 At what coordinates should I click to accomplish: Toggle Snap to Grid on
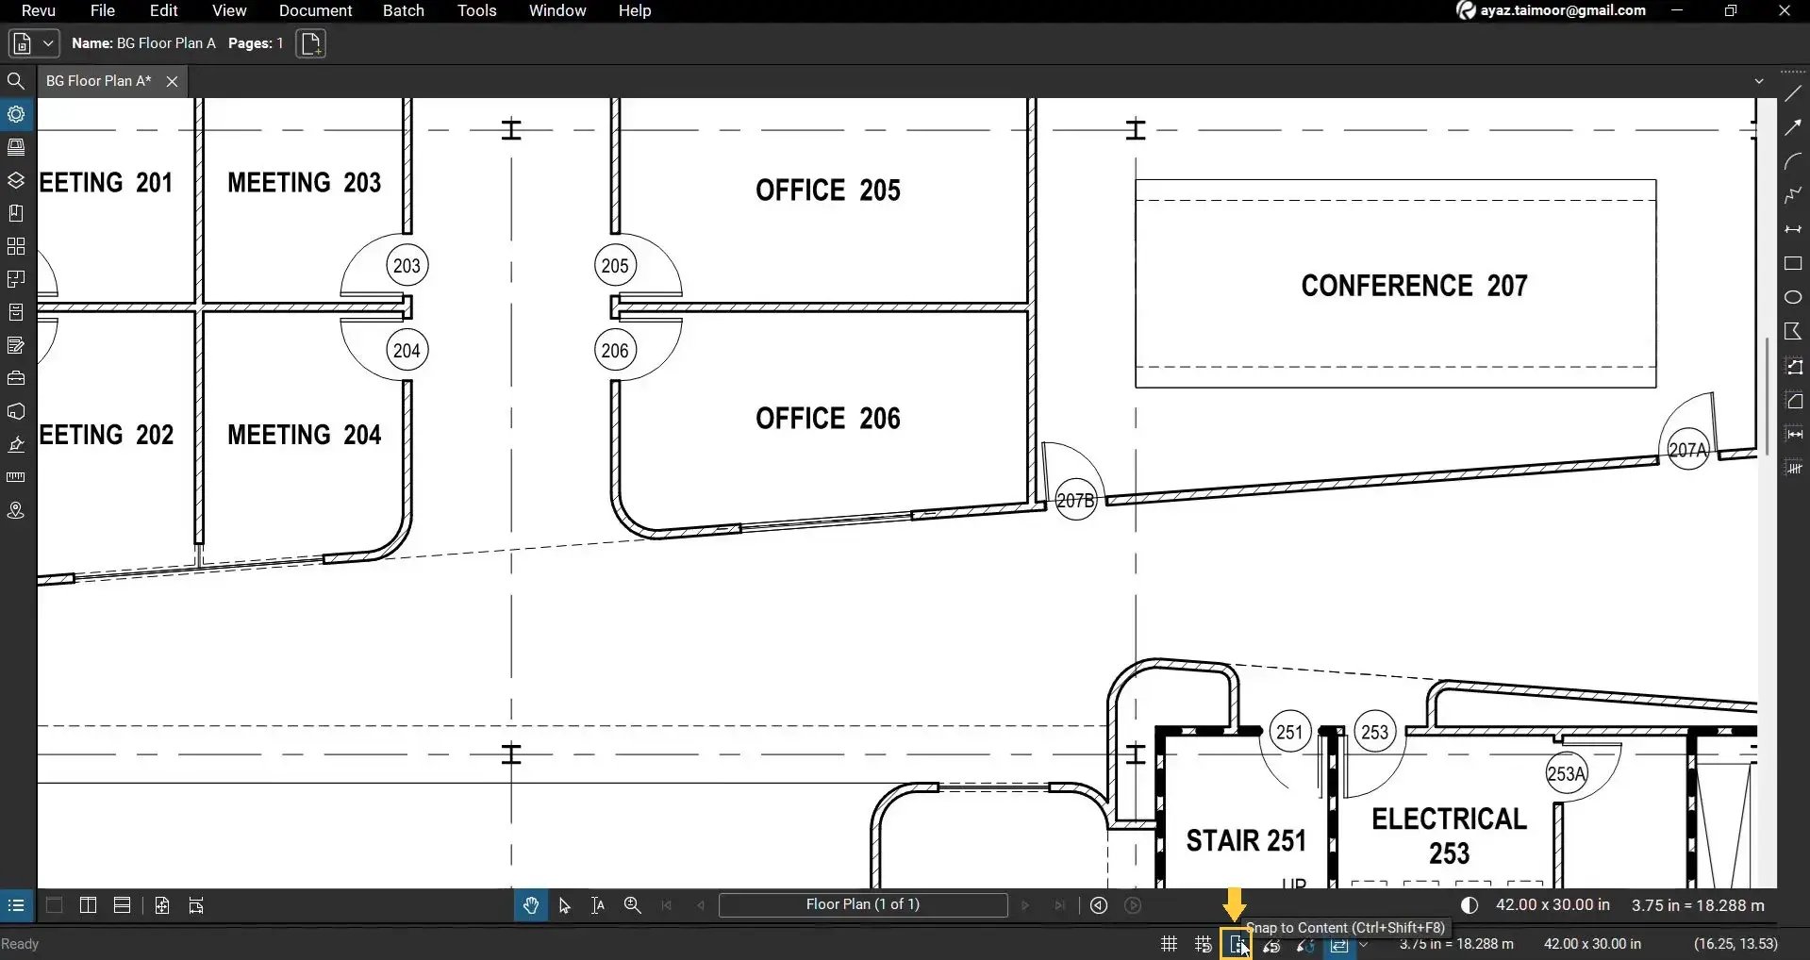(1204, 943)
